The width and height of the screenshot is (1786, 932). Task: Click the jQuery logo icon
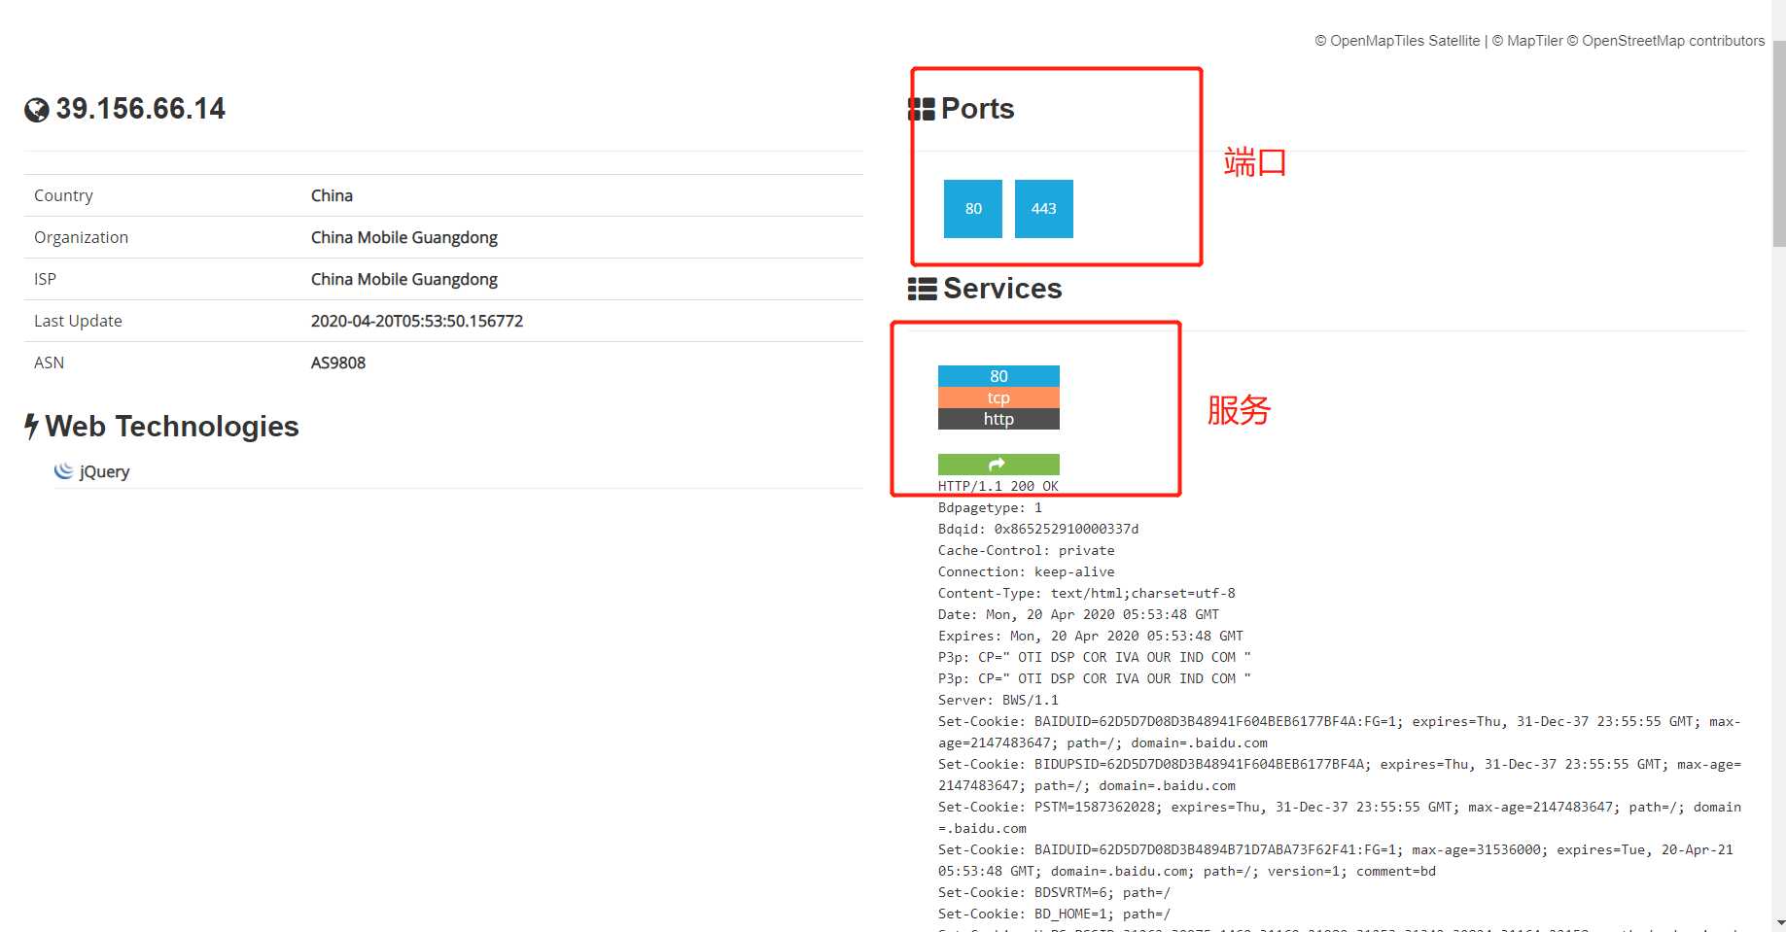63,470
